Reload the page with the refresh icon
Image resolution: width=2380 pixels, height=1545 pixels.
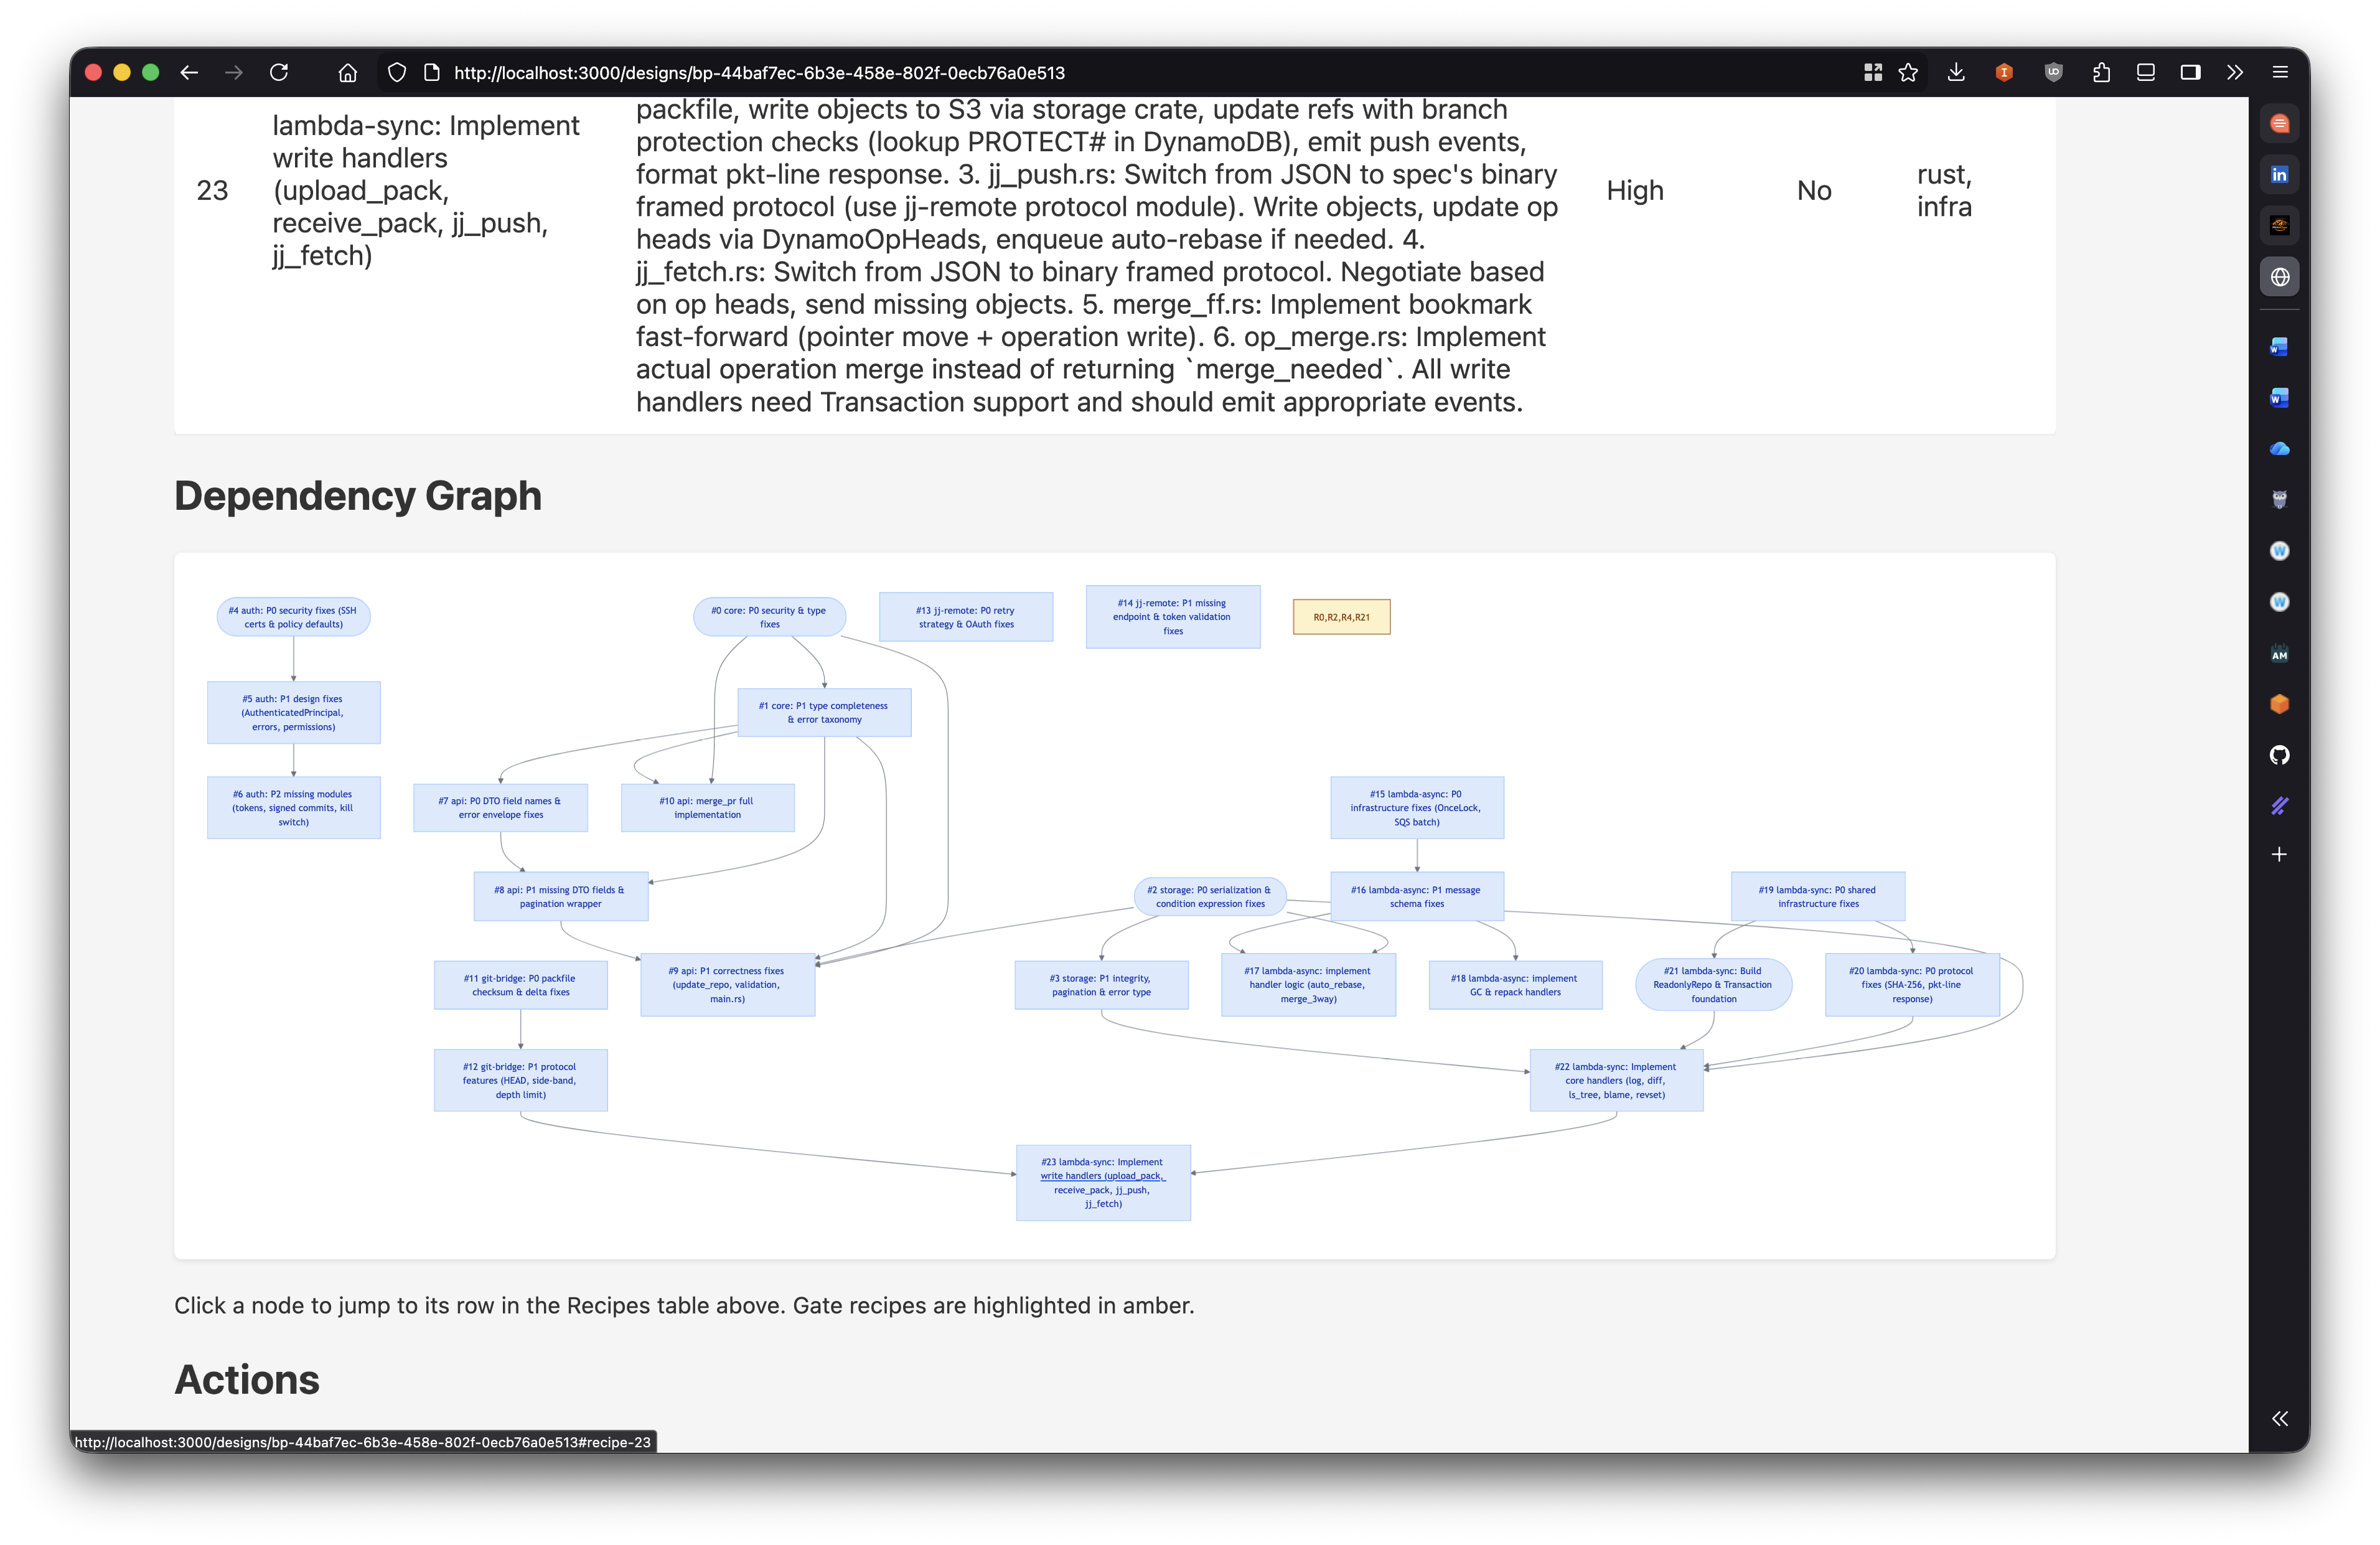click(x=279, y=72)
